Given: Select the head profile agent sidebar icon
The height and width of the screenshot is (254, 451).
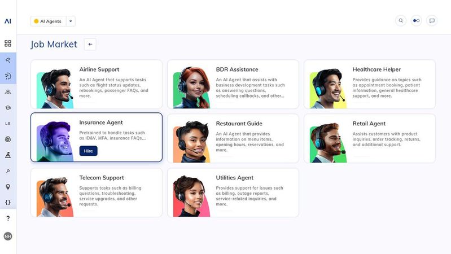Looking at the screenshot, I should pyautogui.click(x=8, y=76).
